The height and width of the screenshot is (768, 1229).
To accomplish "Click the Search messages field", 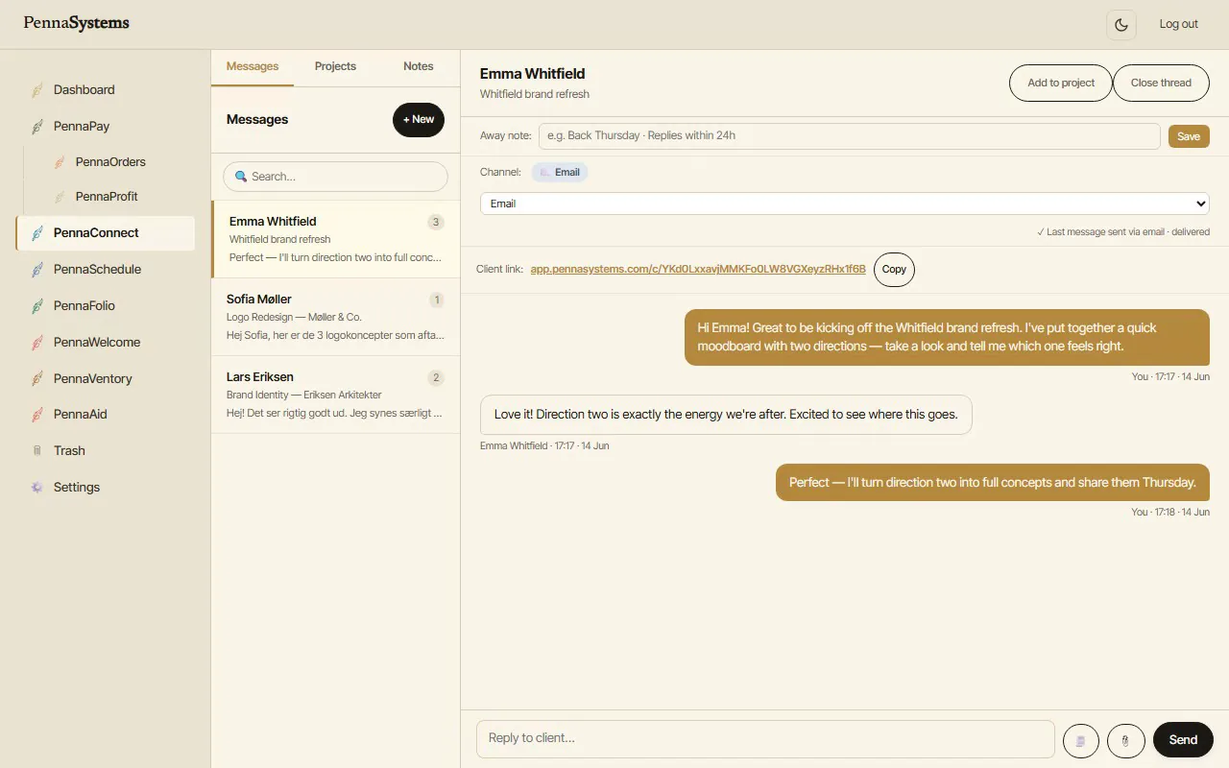I will [x=335, y=177].
